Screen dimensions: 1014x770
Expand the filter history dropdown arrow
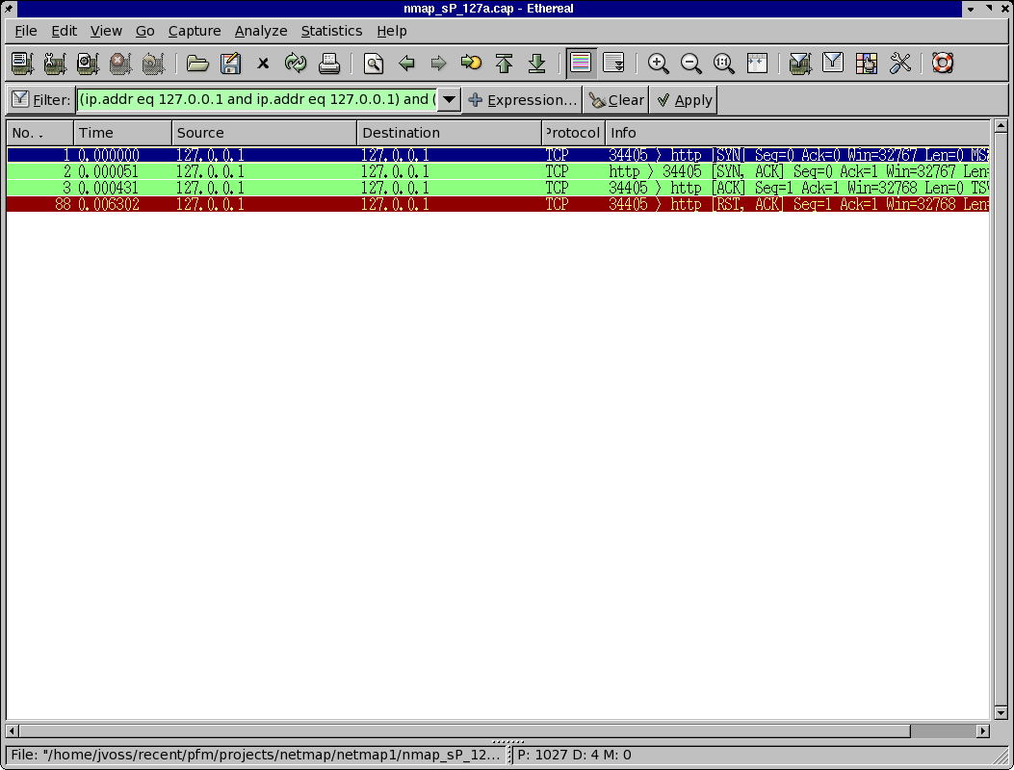(x=449, y=99)
